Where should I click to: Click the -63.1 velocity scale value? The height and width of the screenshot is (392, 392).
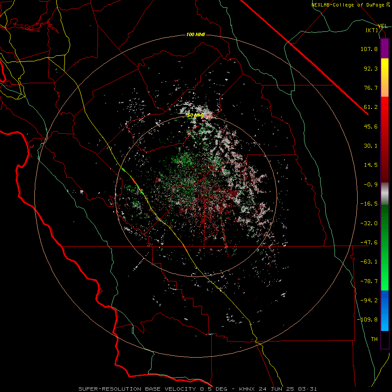coord(369,262)
